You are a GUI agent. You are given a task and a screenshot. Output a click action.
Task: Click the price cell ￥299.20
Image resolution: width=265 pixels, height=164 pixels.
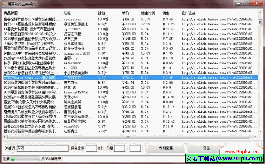point(129,97)
